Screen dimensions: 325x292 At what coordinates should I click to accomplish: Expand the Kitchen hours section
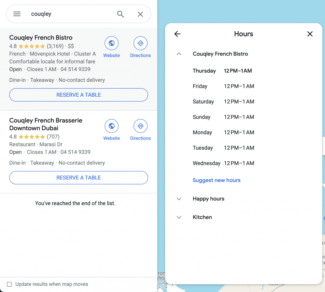(179, 217)
